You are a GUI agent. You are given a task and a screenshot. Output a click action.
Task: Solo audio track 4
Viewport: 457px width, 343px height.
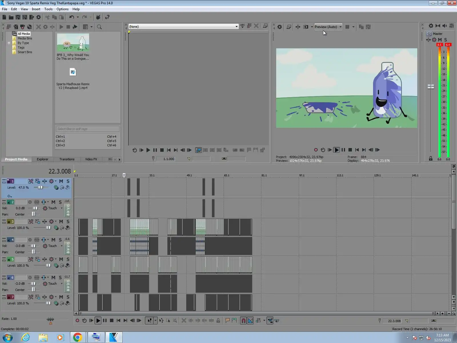coord(60,240)
